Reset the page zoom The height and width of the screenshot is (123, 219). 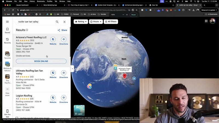point(134,15)
